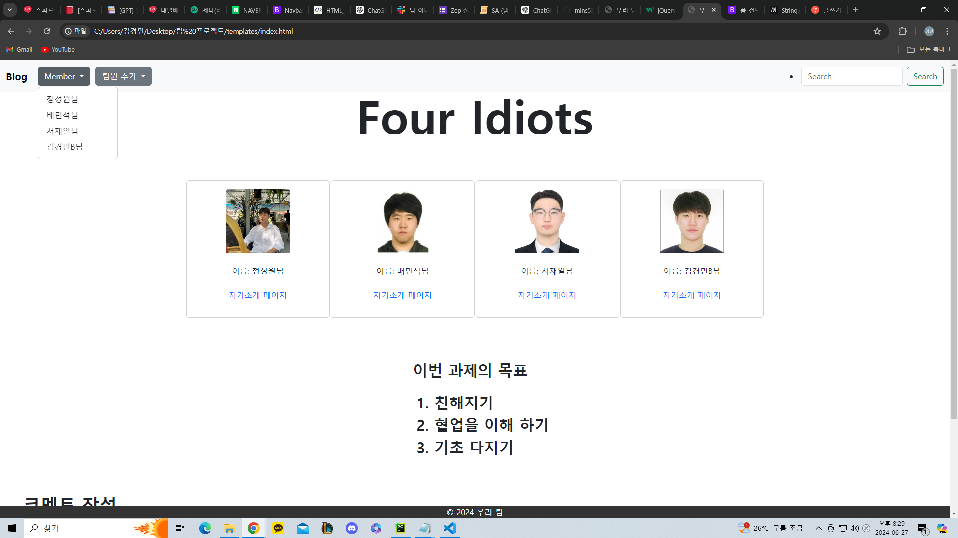Choose 김경민B님 in the Member menu
The width and height of the screenshot is (958, 538).
(65, 147)
